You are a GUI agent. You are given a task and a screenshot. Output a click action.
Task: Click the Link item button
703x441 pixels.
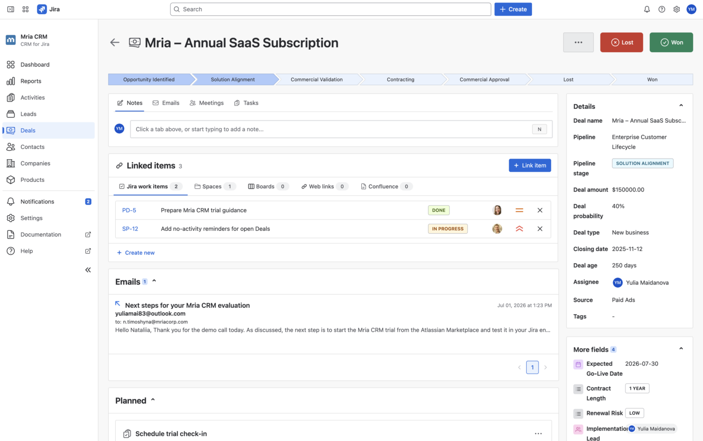coord(530,165)
